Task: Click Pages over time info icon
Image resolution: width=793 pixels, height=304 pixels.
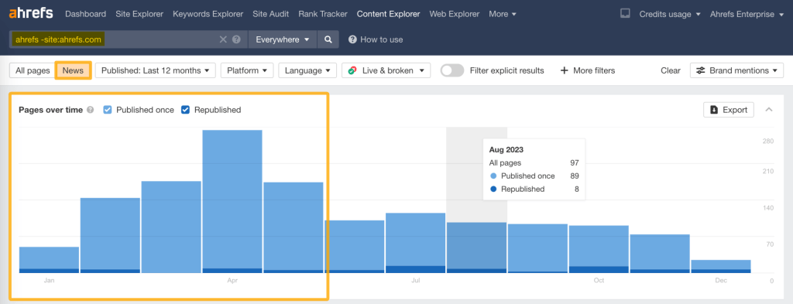Action: click(x=90, y=110)
